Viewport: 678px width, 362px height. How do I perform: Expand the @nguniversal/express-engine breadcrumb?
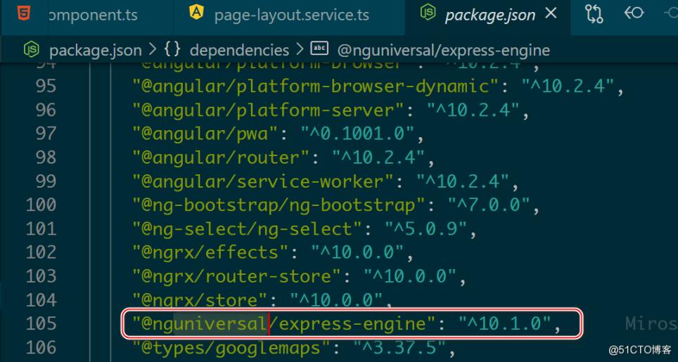click(444, 50)
